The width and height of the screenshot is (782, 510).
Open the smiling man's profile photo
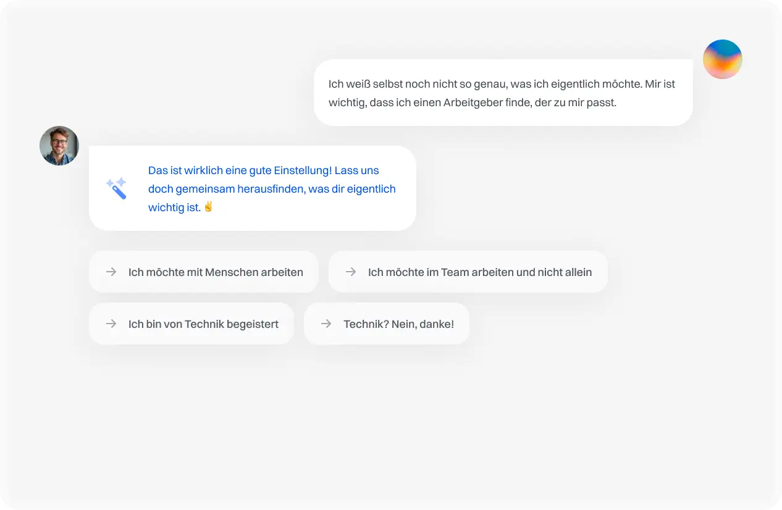click(x=59, y=146)
